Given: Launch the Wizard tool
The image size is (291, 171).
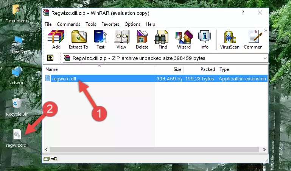Looking at the screenshot, I should 184,39.
